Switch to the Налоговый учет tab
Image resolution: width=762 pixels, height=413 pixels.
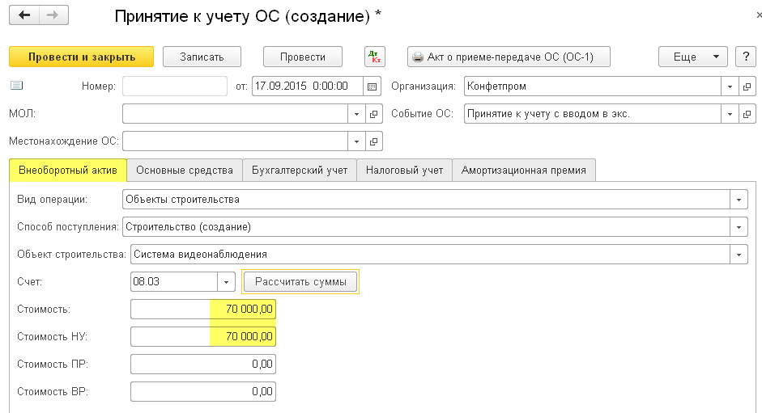tap(404, 171)
